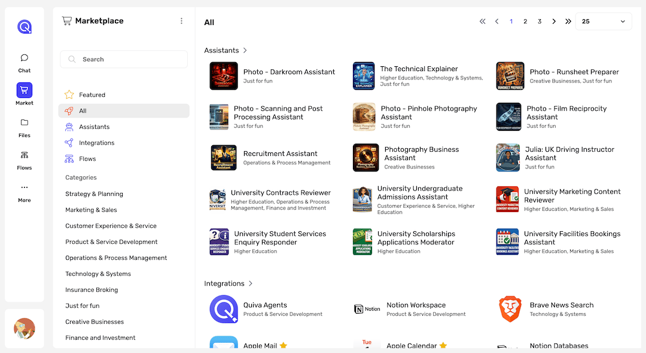Open the Flows sidebar icon

point(25,155)
